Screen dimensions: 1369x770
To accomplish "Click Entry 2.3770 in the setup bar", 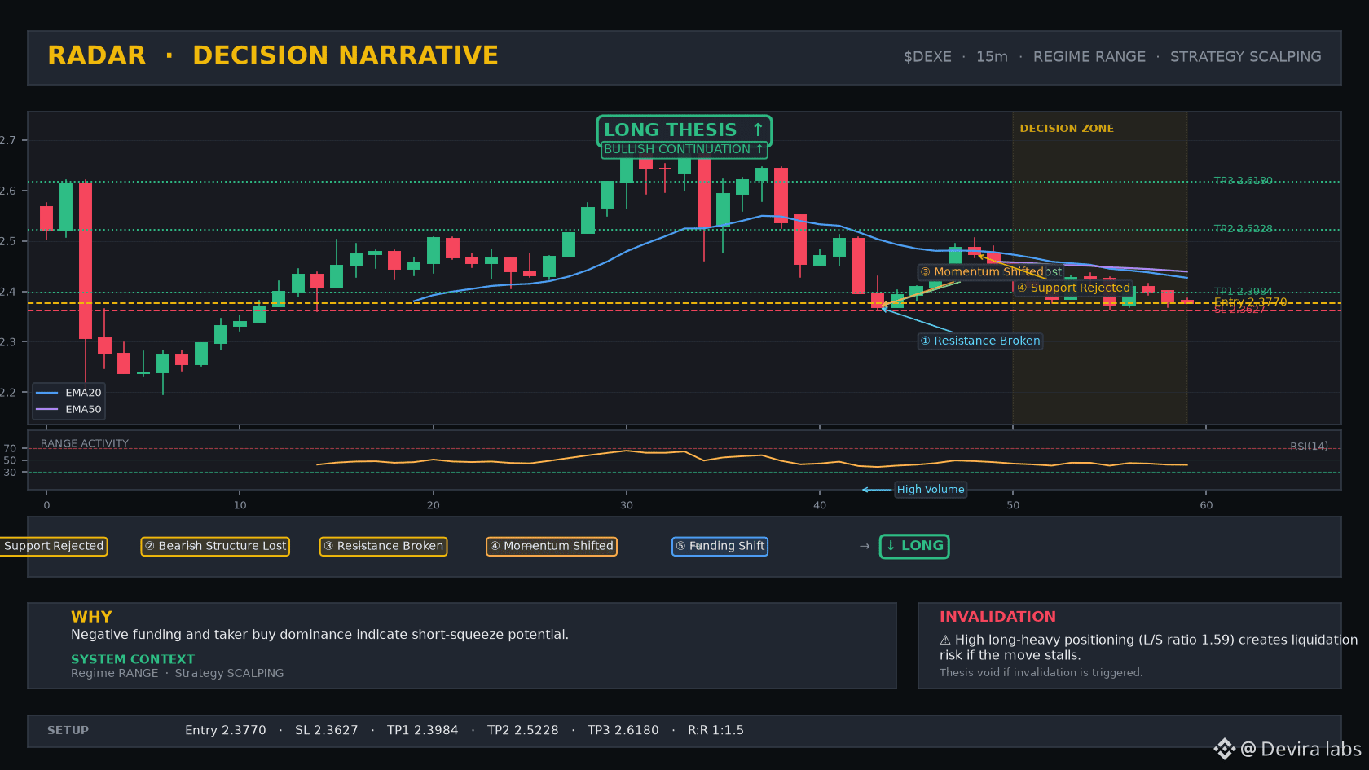I will pyautogui.click(x=226, y=731).
